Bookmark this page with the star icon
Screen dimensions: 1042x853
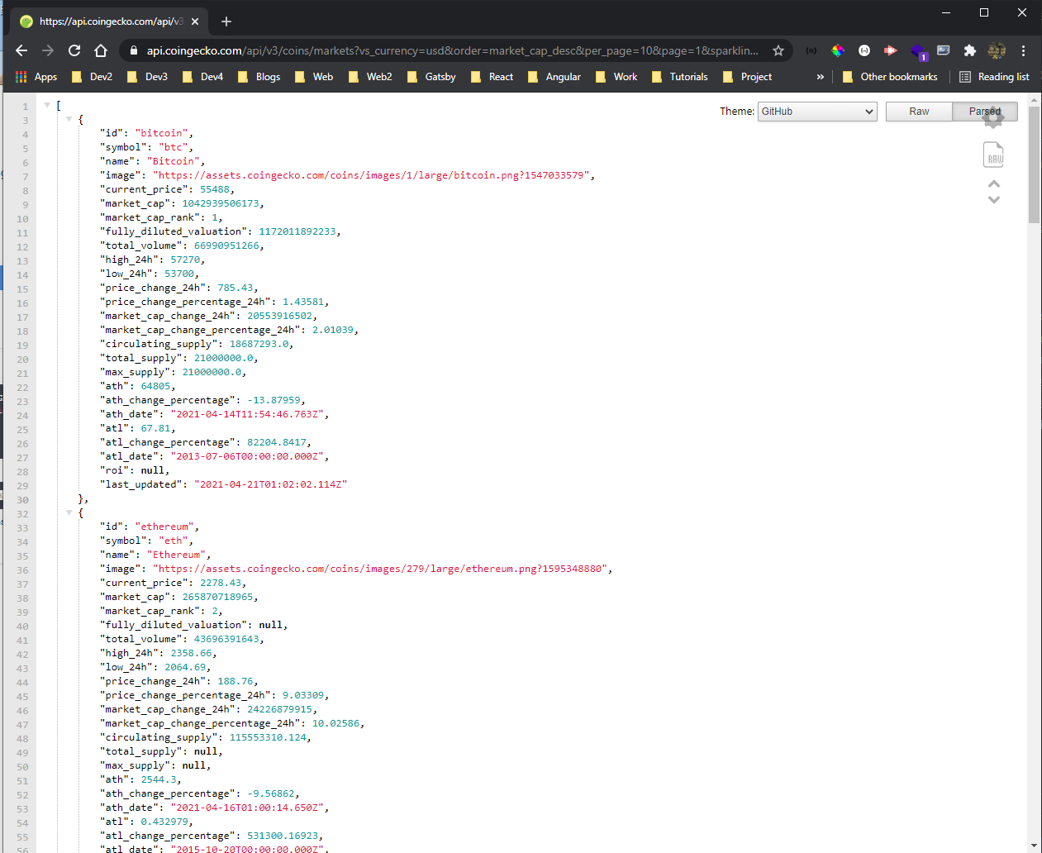[778, 50]
